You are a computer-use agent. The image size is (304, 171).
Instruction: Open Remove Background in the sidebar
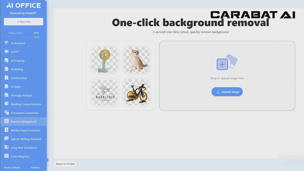(23, 122)
